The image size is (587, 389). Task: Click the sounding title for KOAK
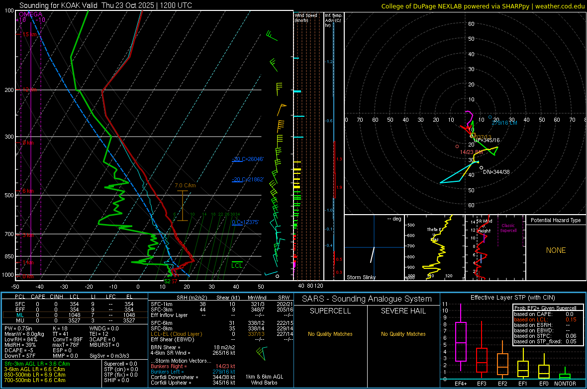pyautogui.click(x=105, y=5)
